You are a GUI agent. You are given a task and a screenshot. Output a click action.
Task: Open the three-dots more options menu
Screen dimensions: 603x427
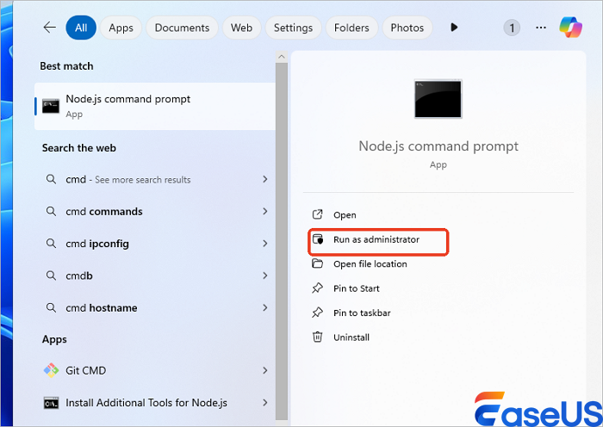click(541, 28)
